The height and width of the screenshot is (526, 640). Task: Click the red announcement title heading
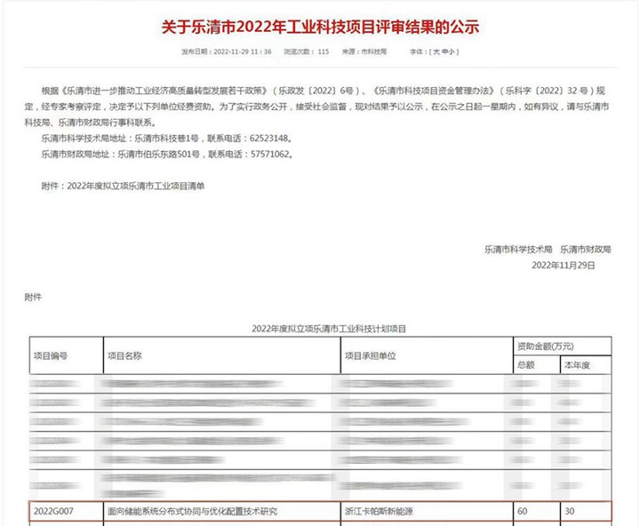pyautogui.click(x=320, y=27)
